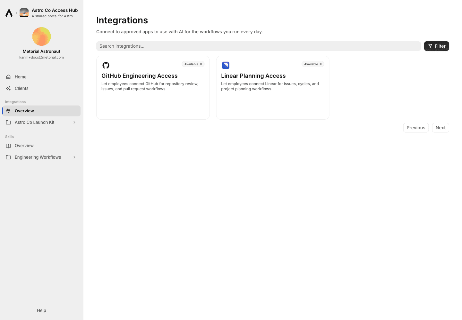Go to Home in the sidebar
Screen dimensions: 462x320
41,77
